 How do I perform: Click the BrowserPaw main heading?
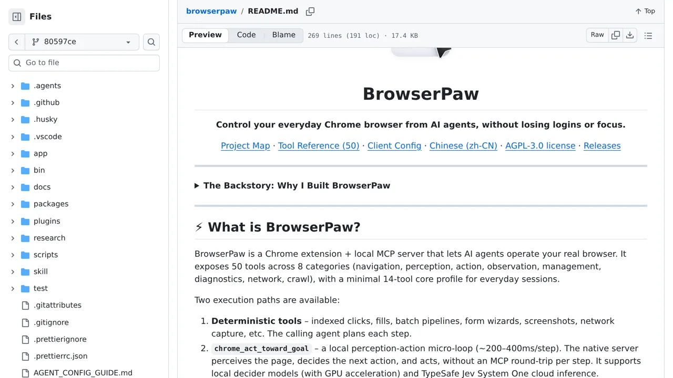(x=421, y=93)
